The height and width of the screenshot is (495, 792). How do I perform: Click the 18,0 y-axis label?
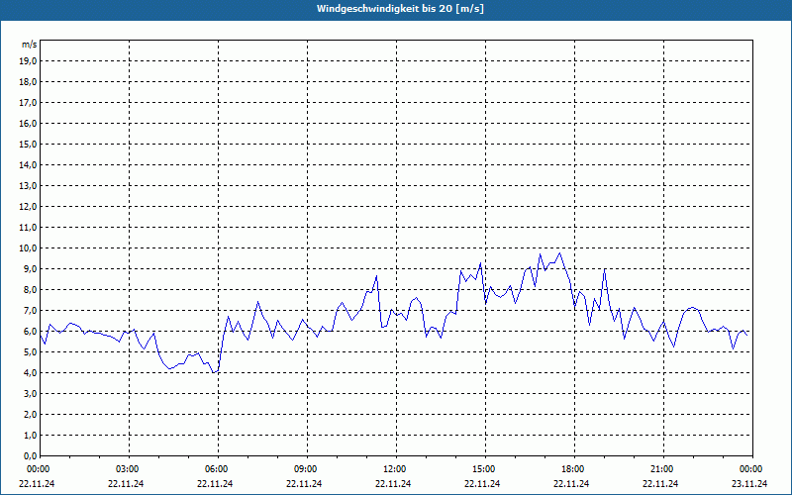tap(28, 82)
